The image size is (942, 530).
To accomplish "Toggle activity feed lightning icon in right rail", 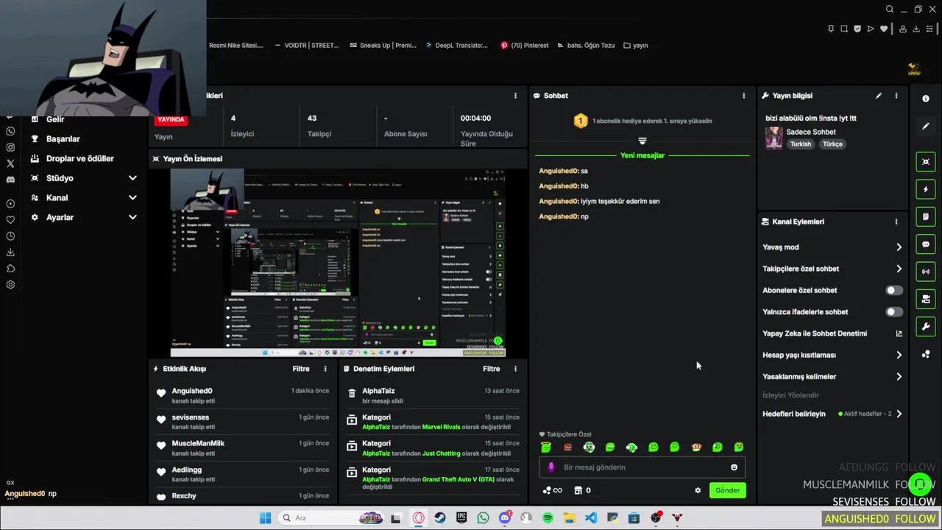I will click(926, 189).
